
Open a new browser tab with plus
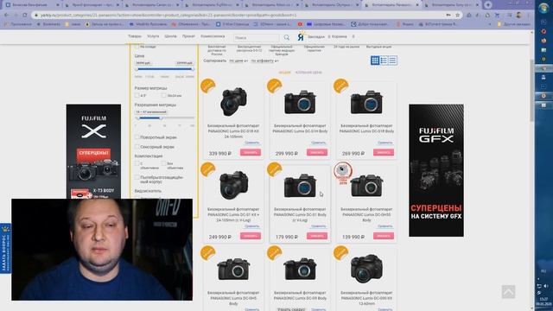[x=487, y=5]
